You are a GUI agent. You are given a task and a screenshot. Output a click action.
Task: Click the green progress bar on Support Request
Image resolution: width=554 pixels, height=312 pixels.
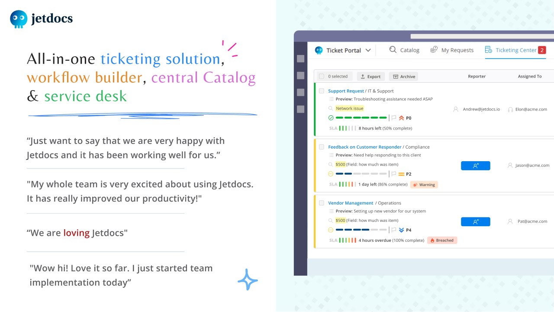361,118
